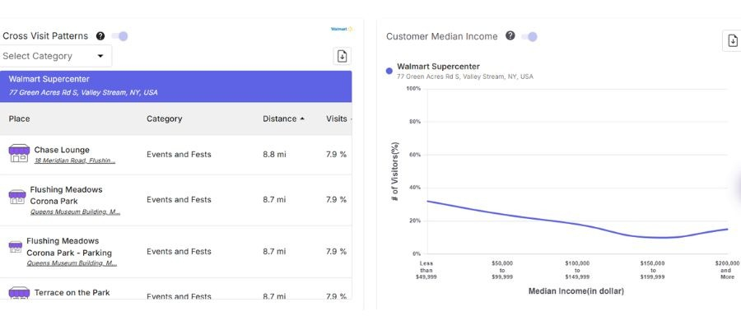Click the Corona Park - Parking store icon
This screenshot has width=741, height=316.
[15, 247]
